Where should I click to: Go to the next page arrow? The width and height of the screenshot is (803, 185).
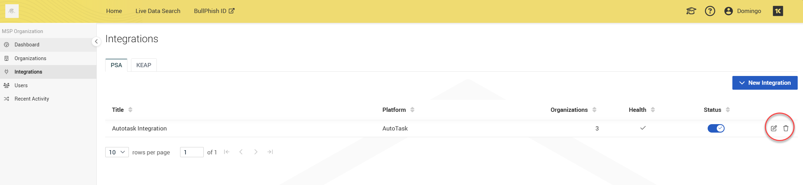[256, 152]
